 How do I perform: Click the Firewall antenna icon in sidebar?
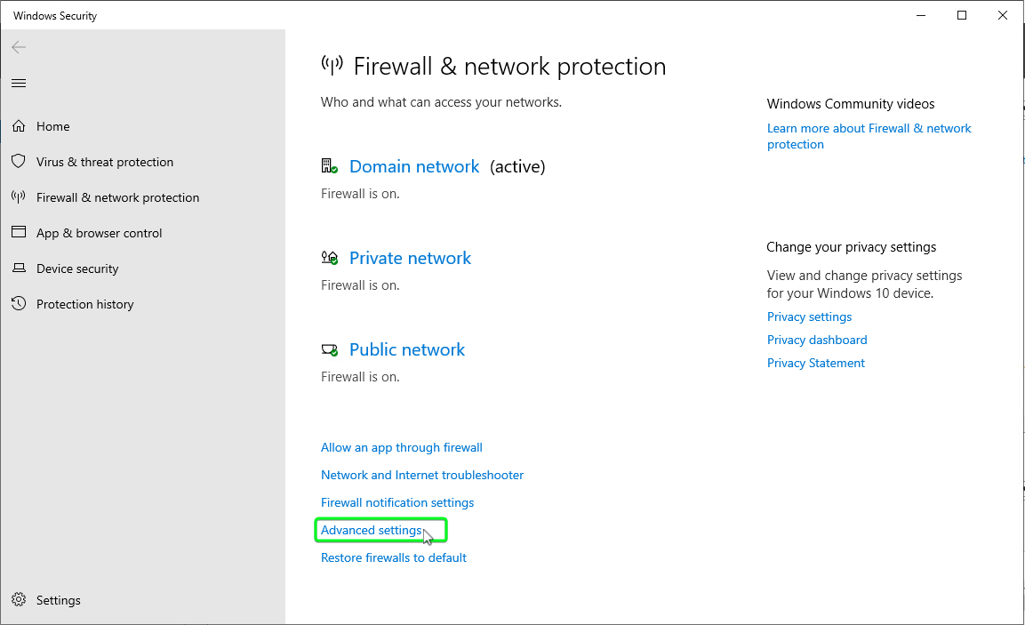pos(19,196)
